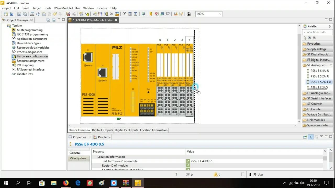Toggle show categories icon in Properties

pos(311,137)
